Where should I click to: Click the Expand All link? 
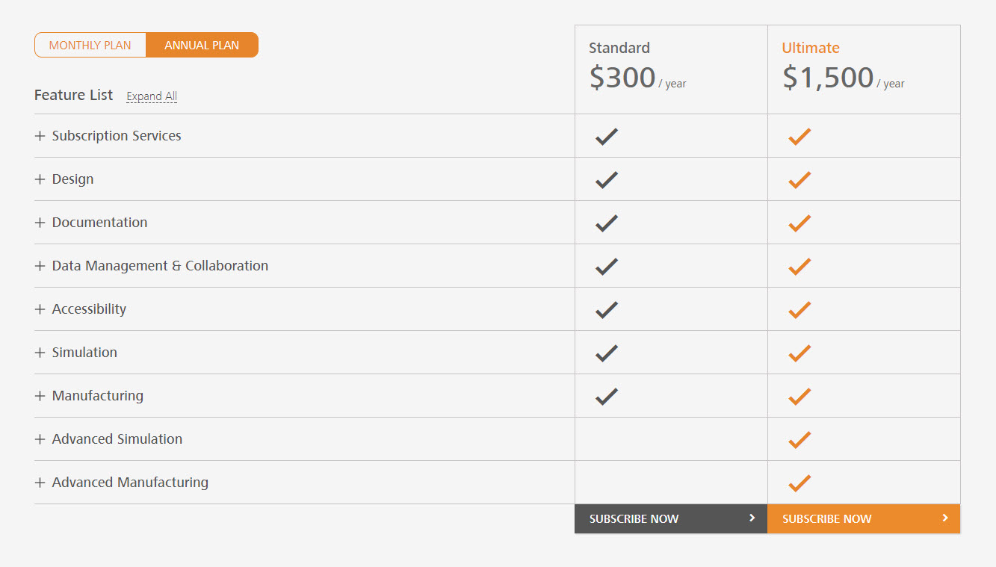(x=152, y=96)
